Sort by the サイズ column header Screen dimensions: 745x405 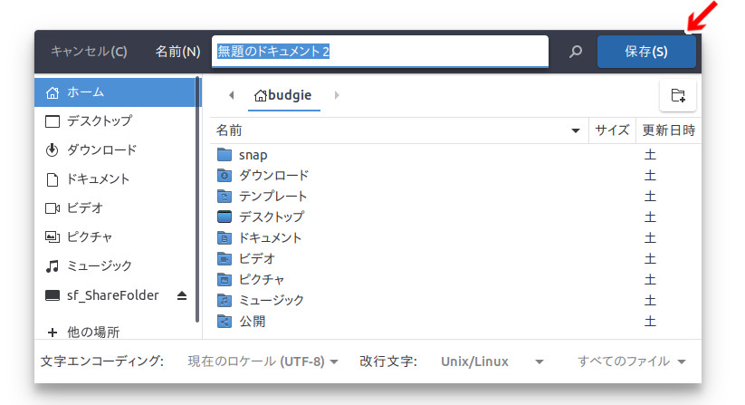click(612, 130)
